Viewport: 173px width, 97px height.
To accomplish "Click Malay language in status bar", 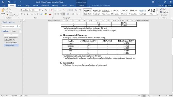I will [26, 96].
